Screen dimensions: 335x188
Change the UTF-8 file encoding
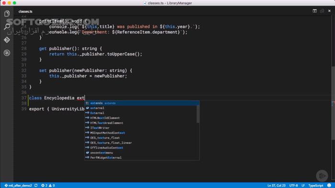[293, 186]
